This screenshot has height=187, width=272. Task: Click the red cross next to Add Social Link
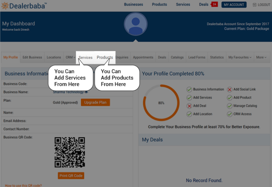coord(229,89)
